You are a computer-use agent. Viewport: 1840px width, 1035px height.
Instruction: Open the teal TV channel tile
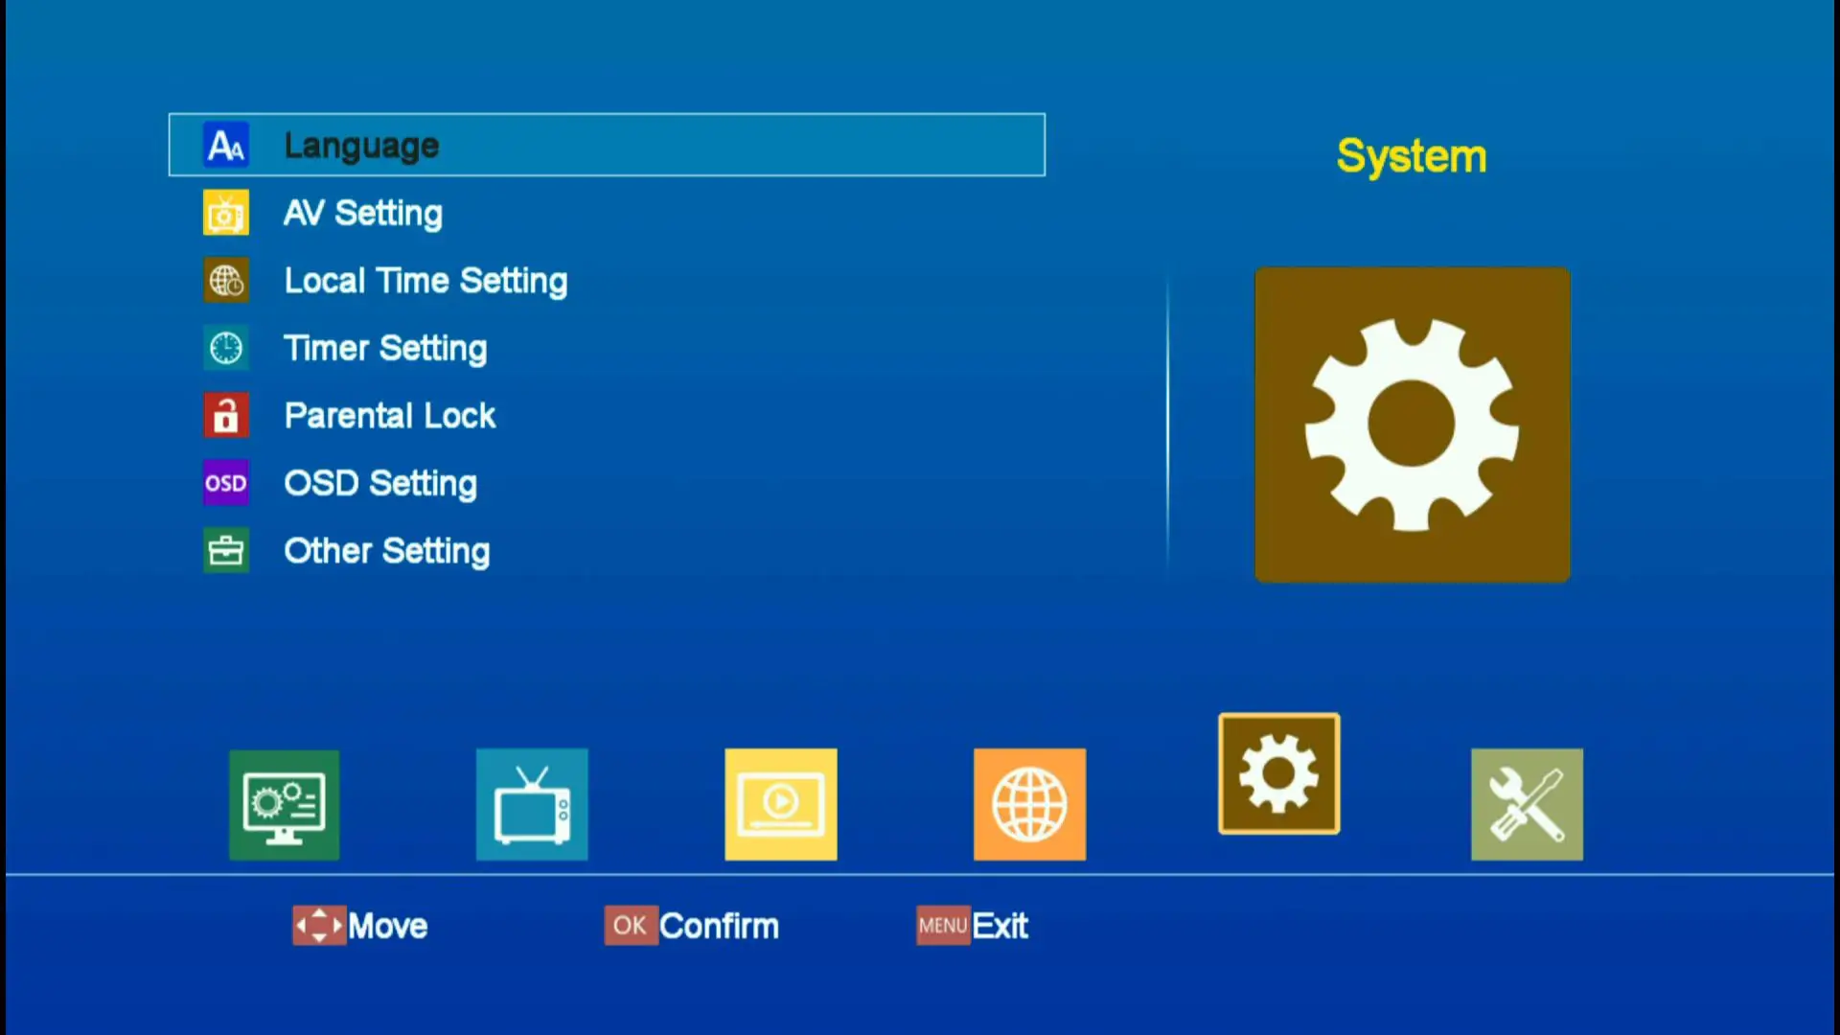coord(532,805)
